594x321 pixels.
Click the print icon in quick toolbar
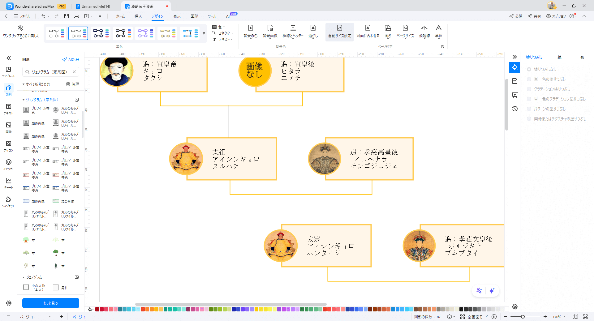(76, 16)
